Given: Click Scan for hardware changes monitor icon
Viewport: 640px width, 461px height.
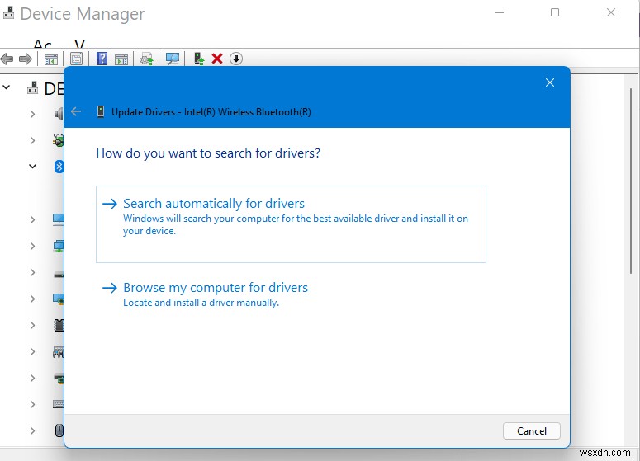Looking at the screenshot, I should [173, 59].
